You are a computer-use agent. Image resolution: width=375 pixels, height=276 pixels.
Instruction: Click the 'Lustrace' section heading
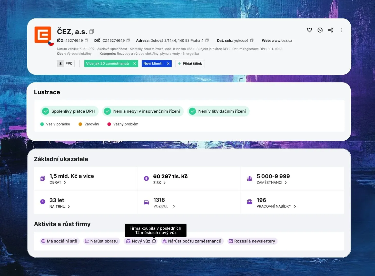click(x=47, y=92)
